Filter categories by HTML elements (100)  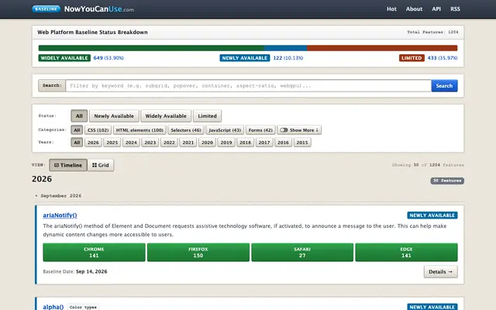139,130
